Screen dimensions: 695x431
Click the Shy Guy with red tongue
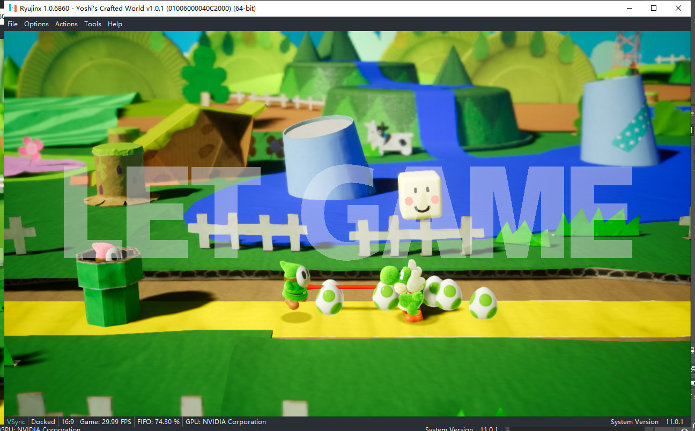tap(295, 284)
